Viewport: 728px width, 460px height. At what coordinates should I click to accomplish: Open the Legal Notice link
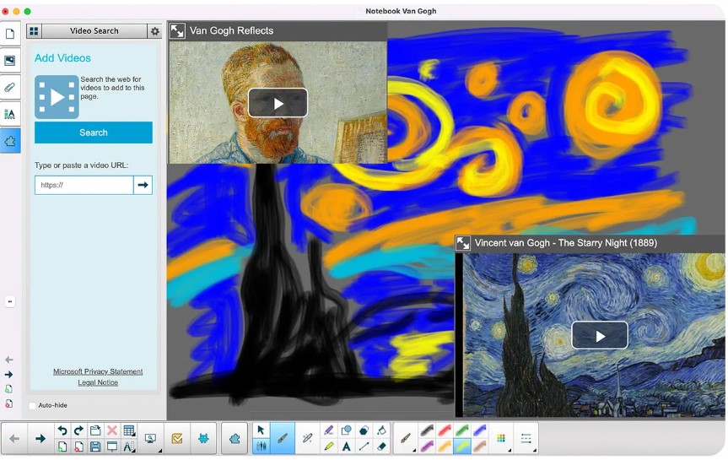pyautogui.click(x=98, y=383)
